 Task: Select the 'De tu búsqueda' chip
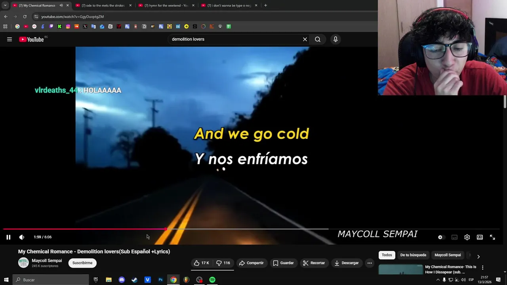(413, 255)
